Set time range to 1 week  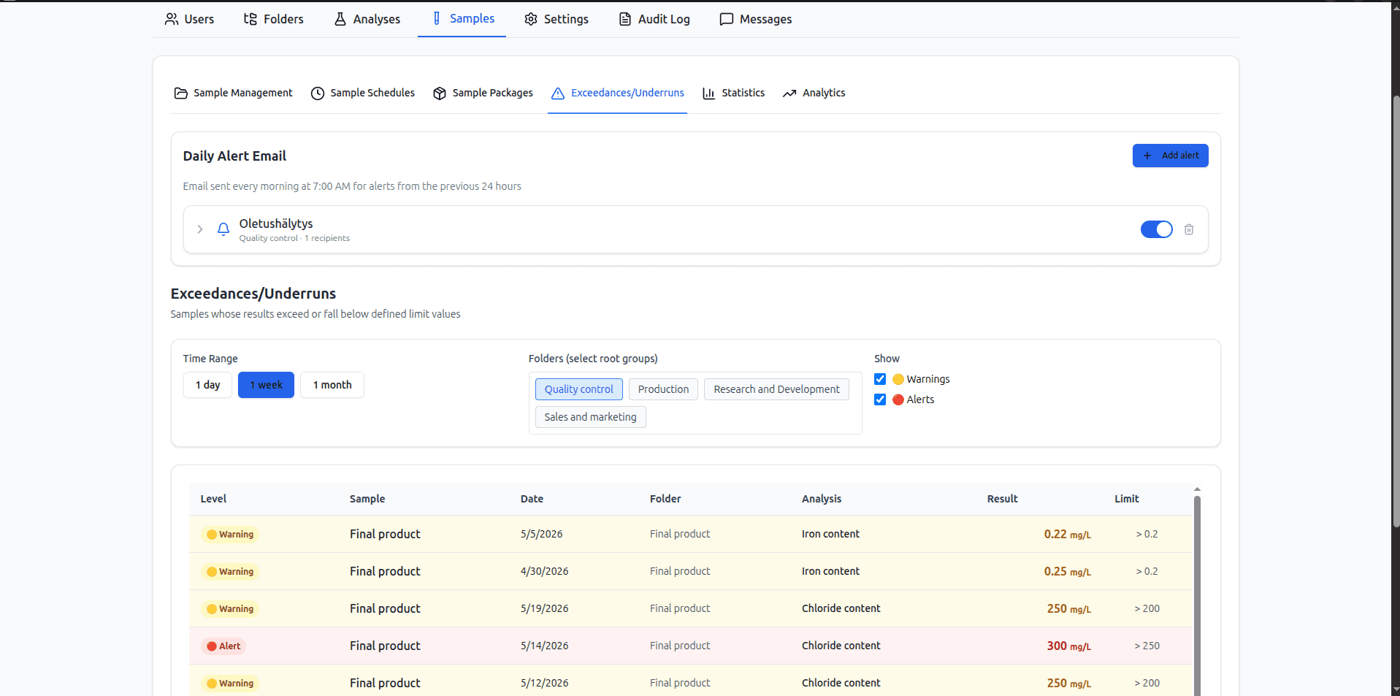click(x=266, y=385)
